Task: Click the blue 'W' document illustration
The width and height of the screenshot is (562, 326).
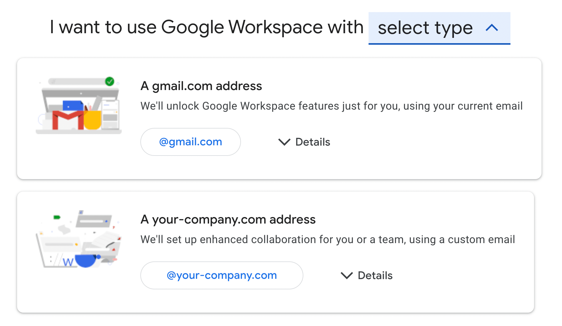Action: click(x=68, y=262)
